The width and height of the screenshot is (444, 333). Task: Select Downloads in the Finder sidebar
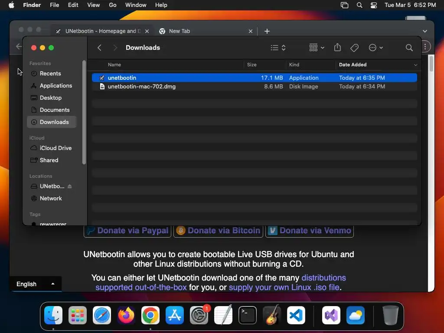(52, 122)
